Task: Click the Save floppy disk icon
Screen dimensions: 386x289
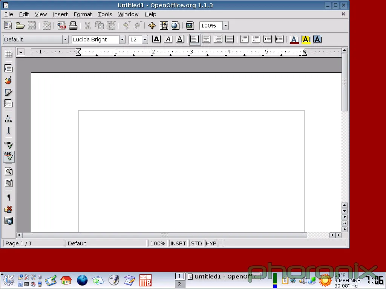Action: (32, 25)
